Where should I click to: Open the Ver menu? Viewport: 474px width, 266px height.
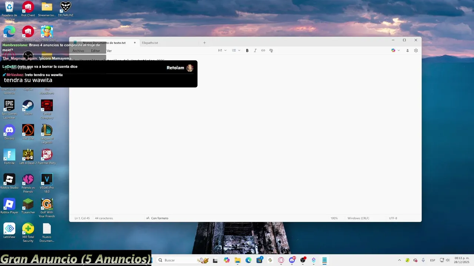[x=109, y=51]
